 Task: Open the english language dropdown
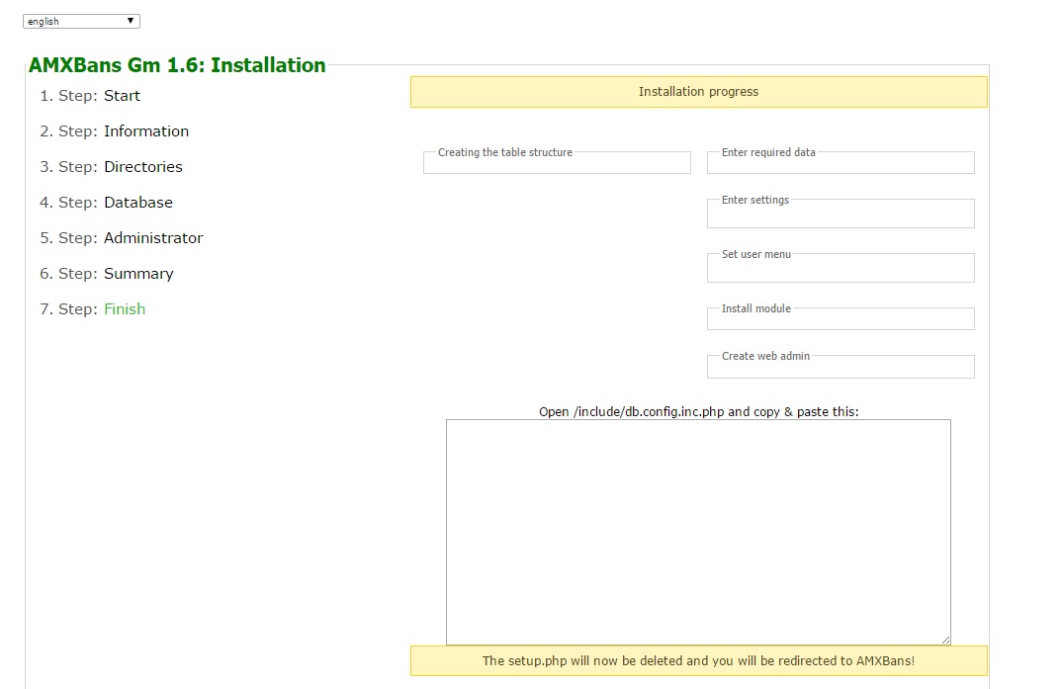[81, 21]
